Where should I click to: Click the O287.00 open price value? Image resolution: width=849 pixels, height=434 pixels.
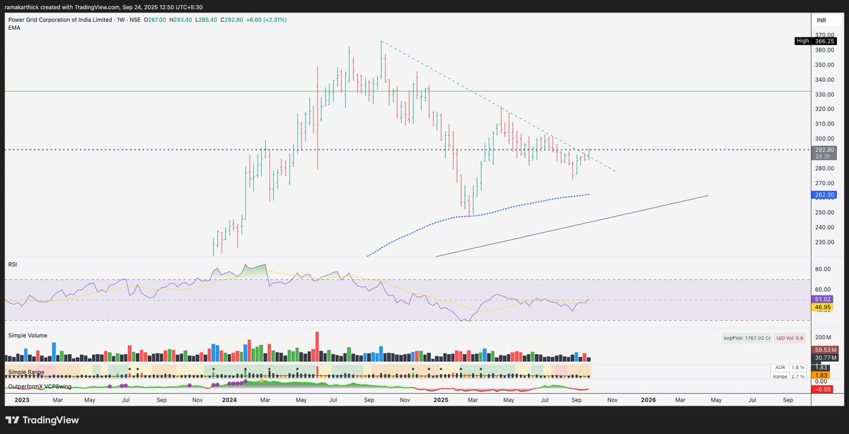155,20
